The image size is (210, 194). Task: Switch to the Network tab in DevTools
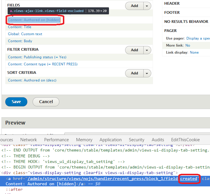pyautogui.click(x=28, y=140)
